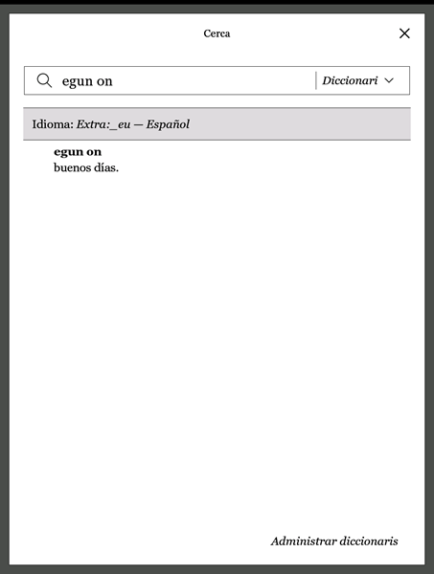Open the Diccionari search-scope dropdown
Viewport: 434px width, 574px height.
click(357, 80)
